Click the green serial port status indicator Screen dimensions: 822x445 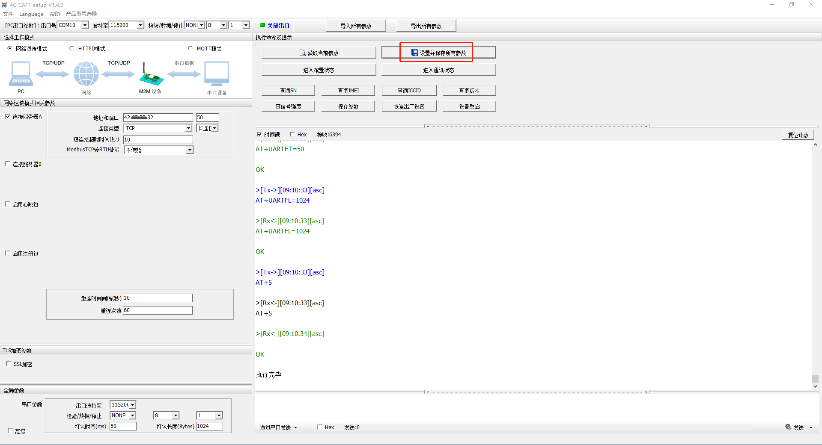(x=262, y=25)
